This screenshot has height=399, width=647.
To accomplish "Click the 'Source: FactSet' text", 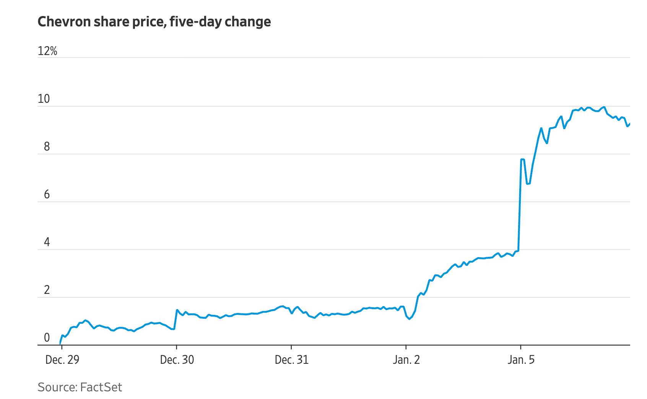I will (x=80, y=387).
